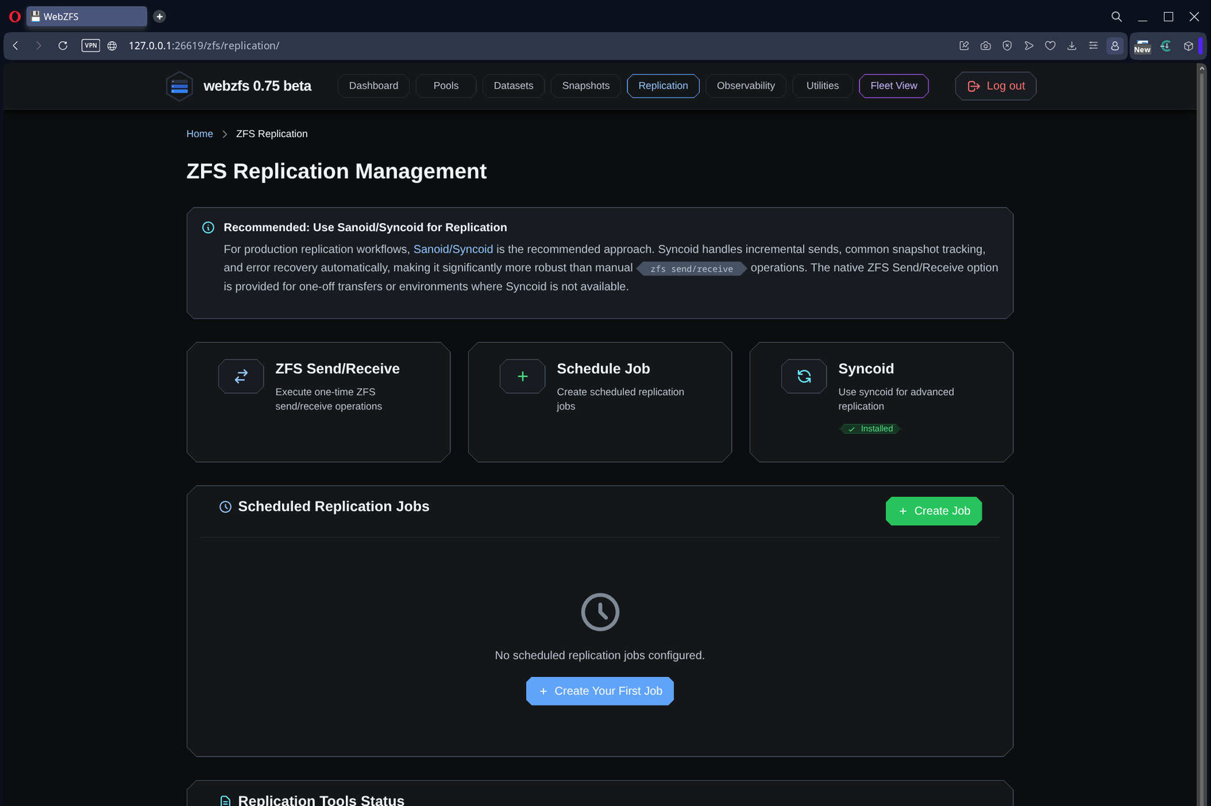
Task: Click the Replication Tools Status heading
Action: point(321,800)
